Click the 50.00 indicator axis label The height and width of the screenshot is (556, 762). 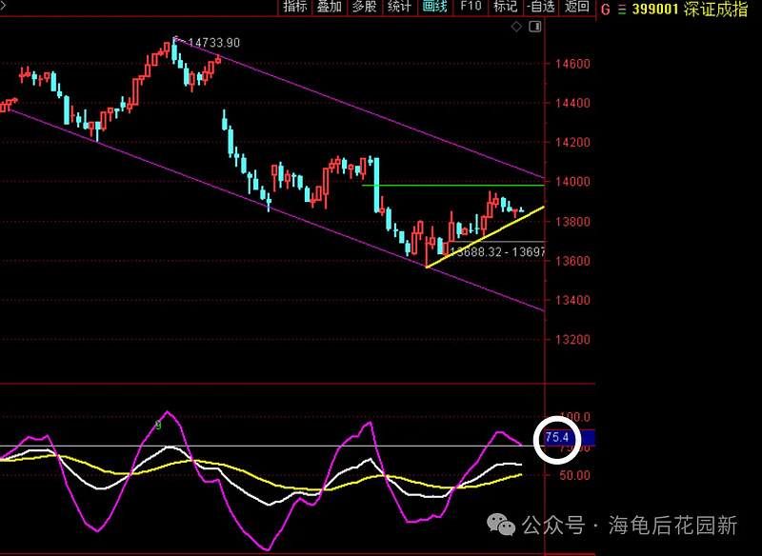click(574, 475)
